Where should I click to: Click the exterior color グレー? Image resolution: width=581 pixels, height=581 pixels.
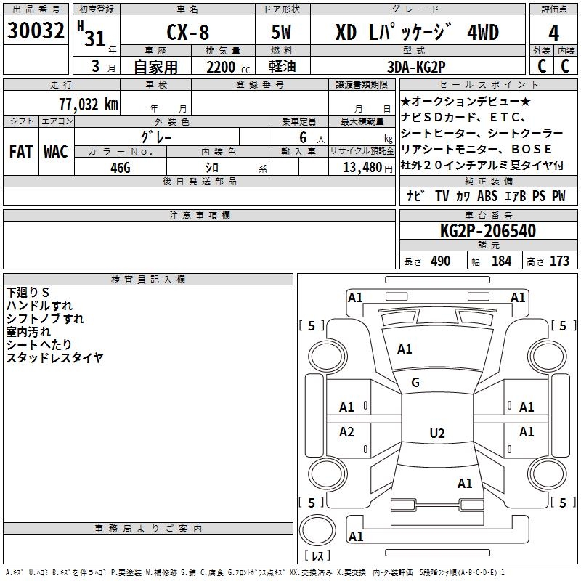click(x=156, y=137)
